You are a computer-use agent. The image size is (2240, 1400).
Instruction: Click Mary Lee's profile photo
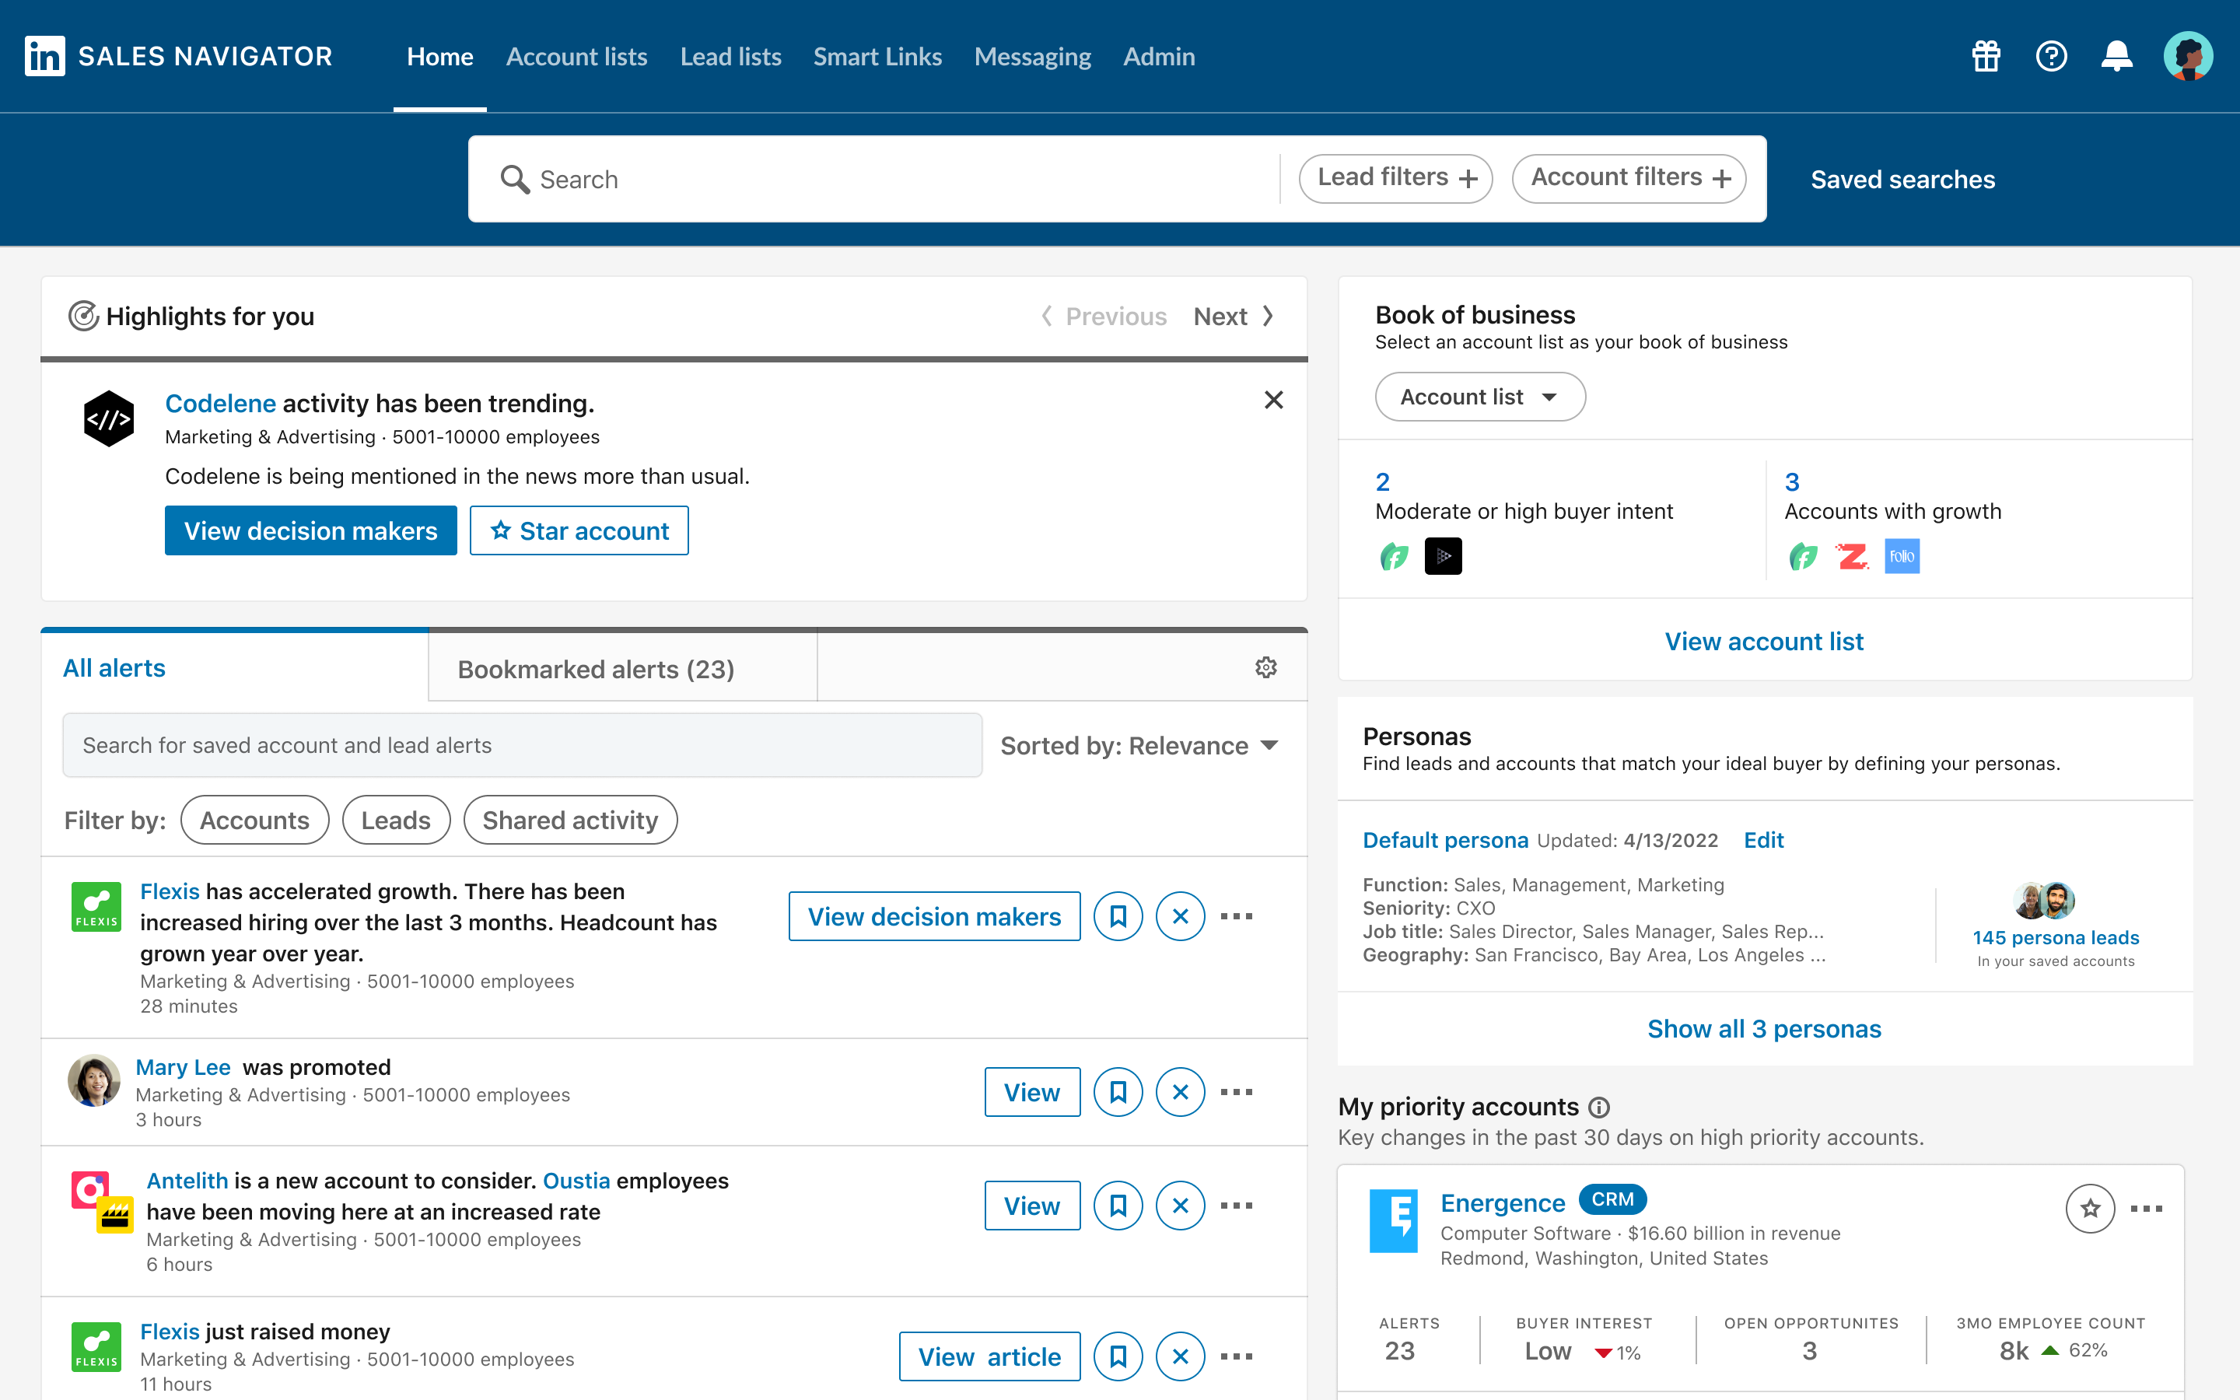93,1080
